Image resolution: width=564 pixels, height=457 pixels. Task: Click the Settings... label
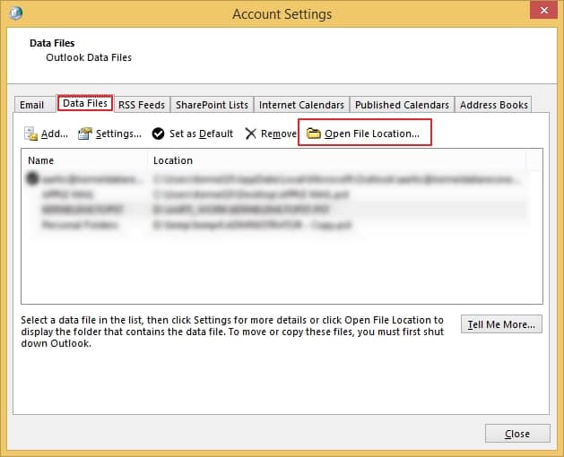[x=118, y=134]
